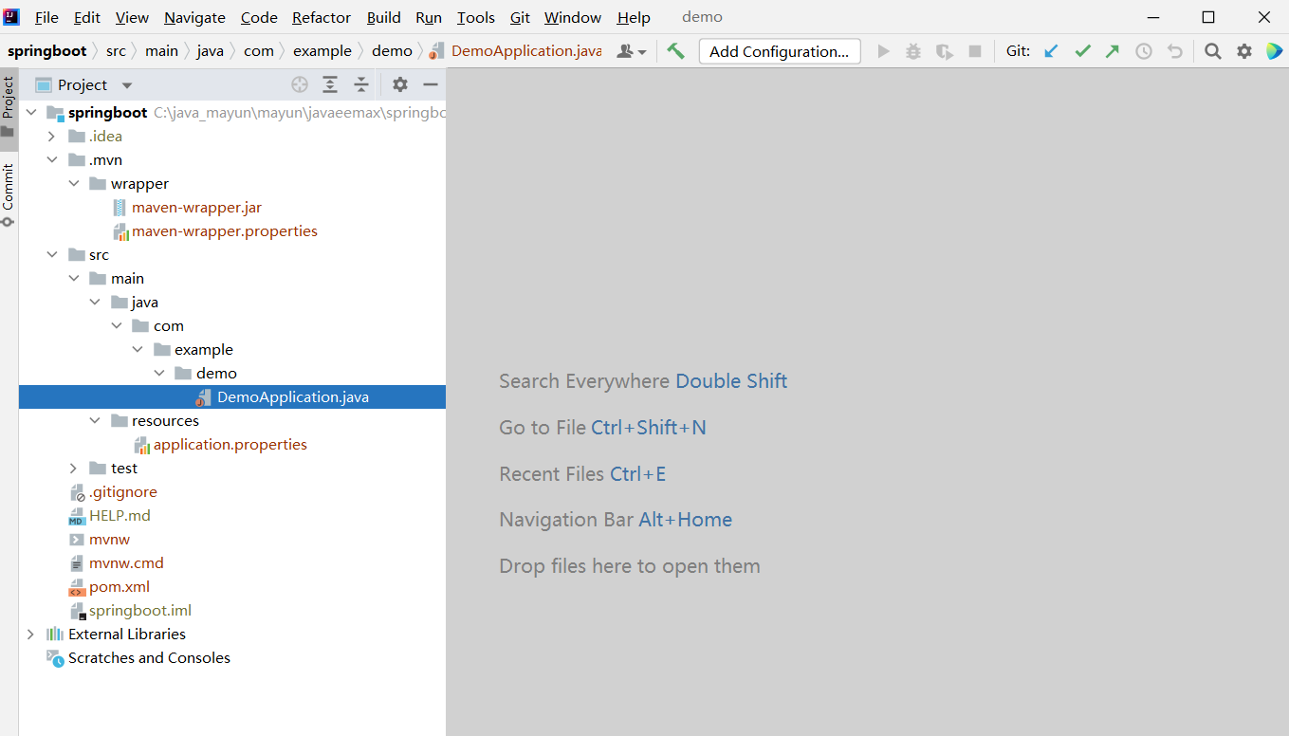
Task: Click Expand All icon in Project panel
Action: [x=330, y=84]
